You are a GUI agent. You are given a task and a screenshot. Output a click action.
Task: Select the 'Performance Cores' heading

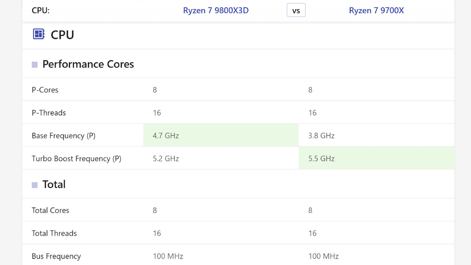click(88, 64)
